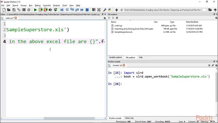Click the editor horizontal scrollbar thumb

click(x=69, y=118)
